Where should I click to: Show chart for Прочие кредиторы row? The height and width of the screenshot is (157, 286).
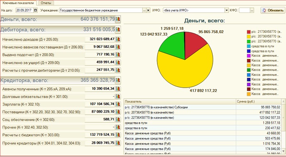(118, 143)
